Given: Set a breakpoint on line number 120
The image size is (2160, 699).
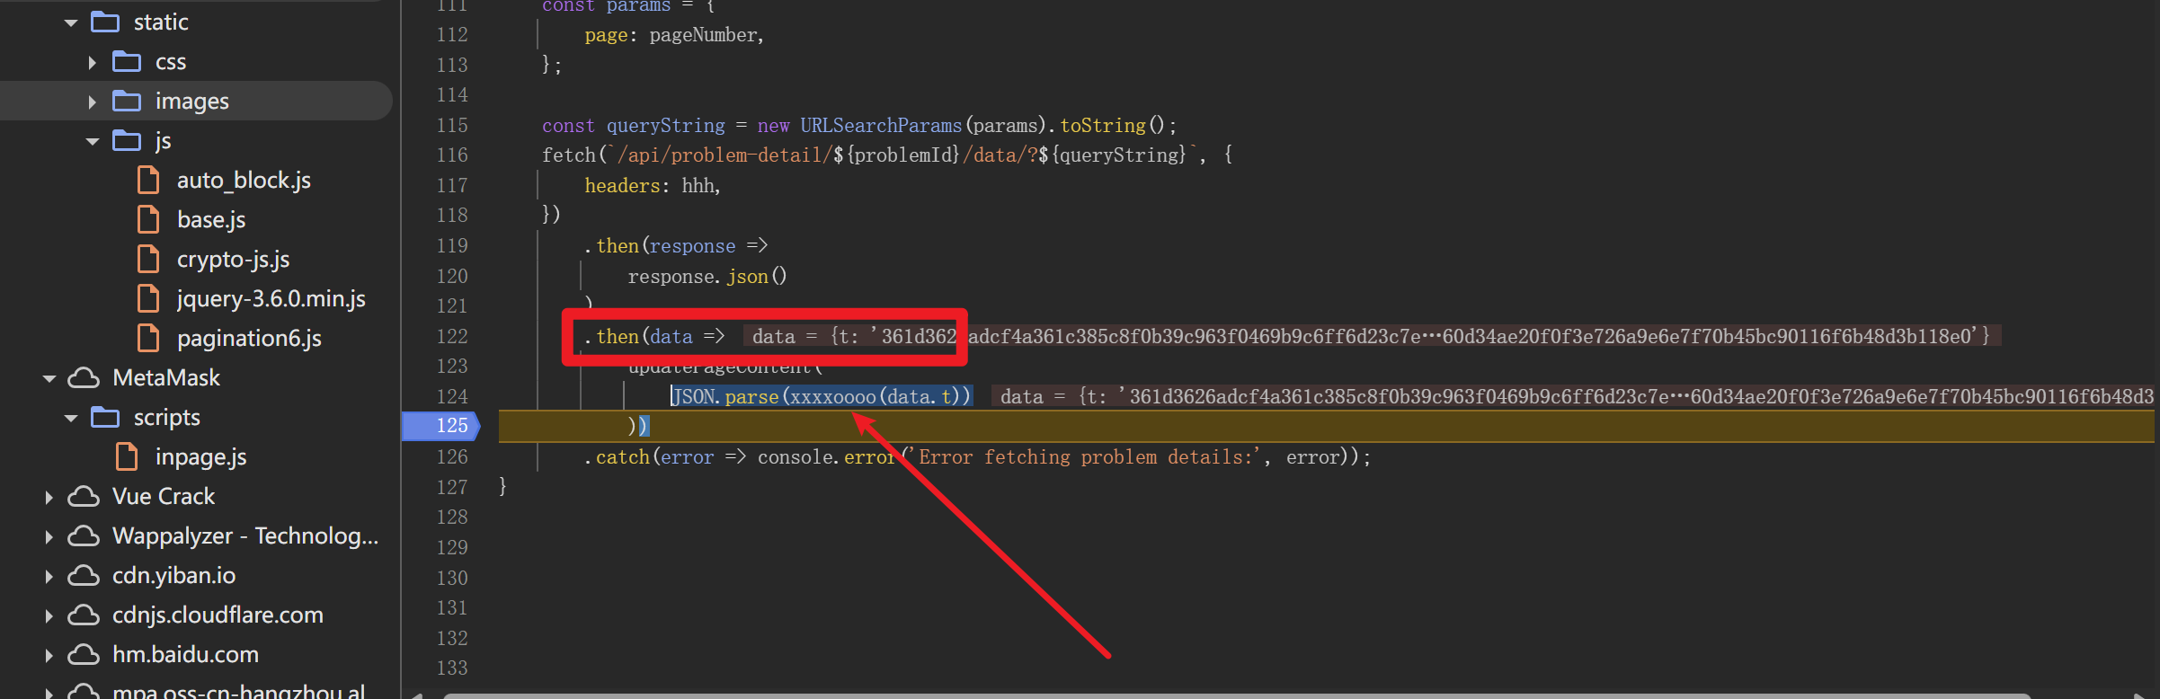Looking at the screenshot, I should tap(452, 276).
